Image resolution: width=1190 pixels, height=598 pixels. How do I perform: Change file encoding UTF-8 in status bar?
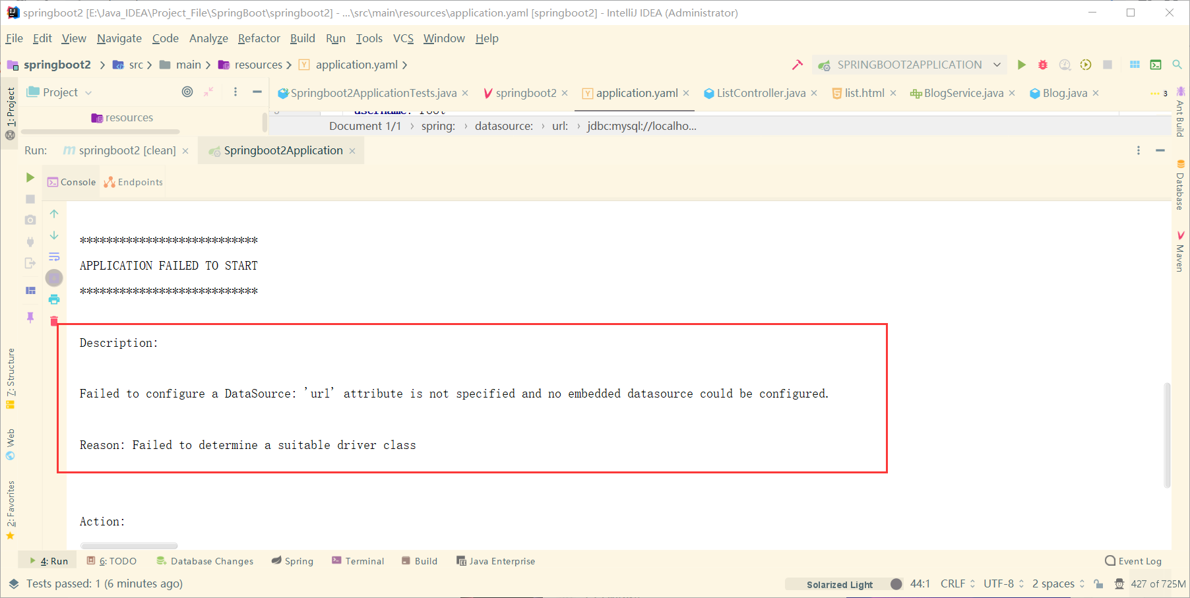(1003, 583)
